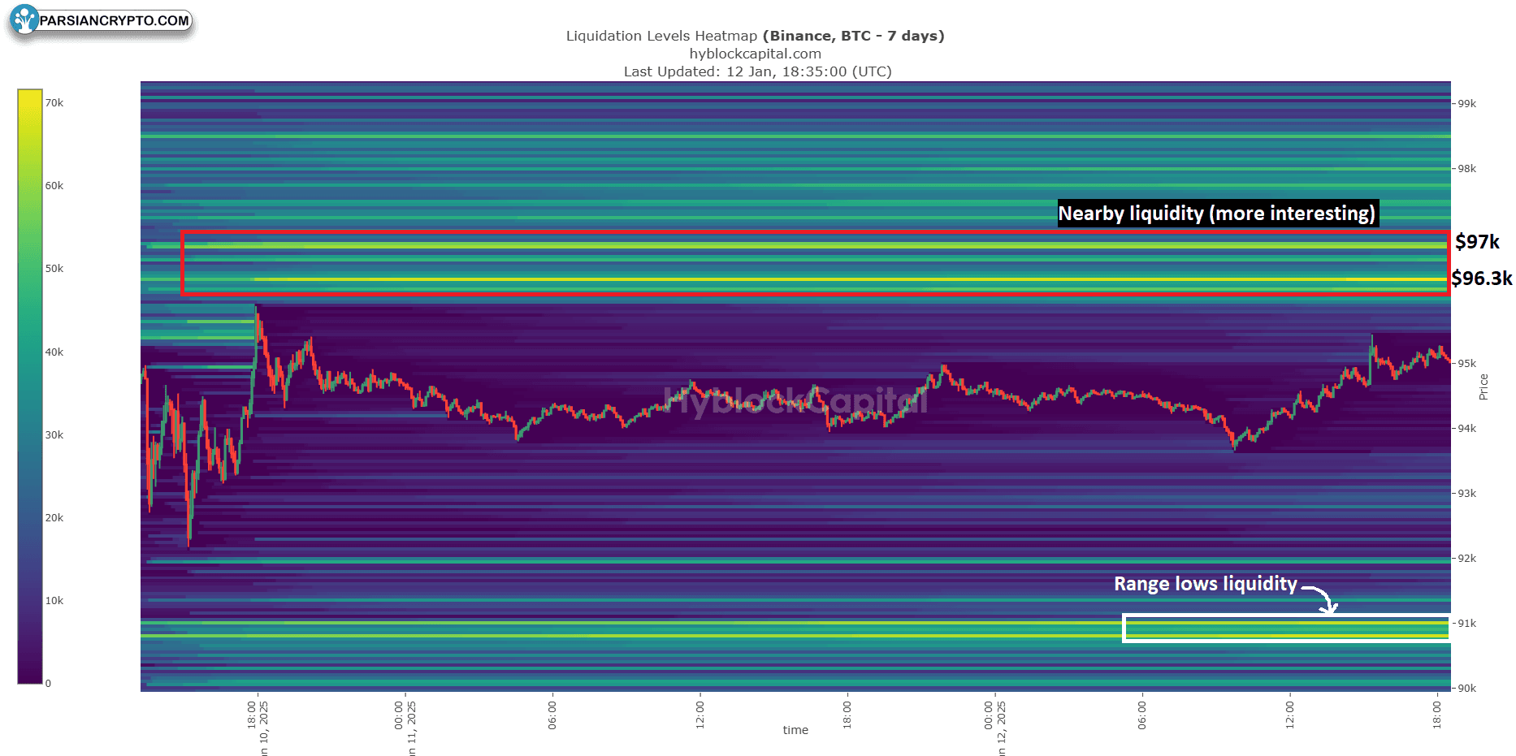Click the 98k price axis label
The height and width of the screenshot is (756, 1516).
click(1466, 169)
